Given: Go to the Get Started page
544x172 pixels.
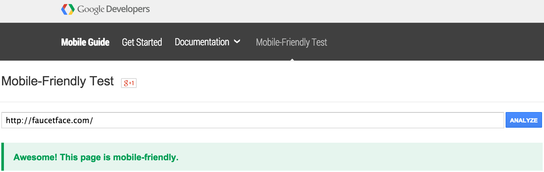Looking at the screenshot, I should pyautogui.click(x=142, y=42).
